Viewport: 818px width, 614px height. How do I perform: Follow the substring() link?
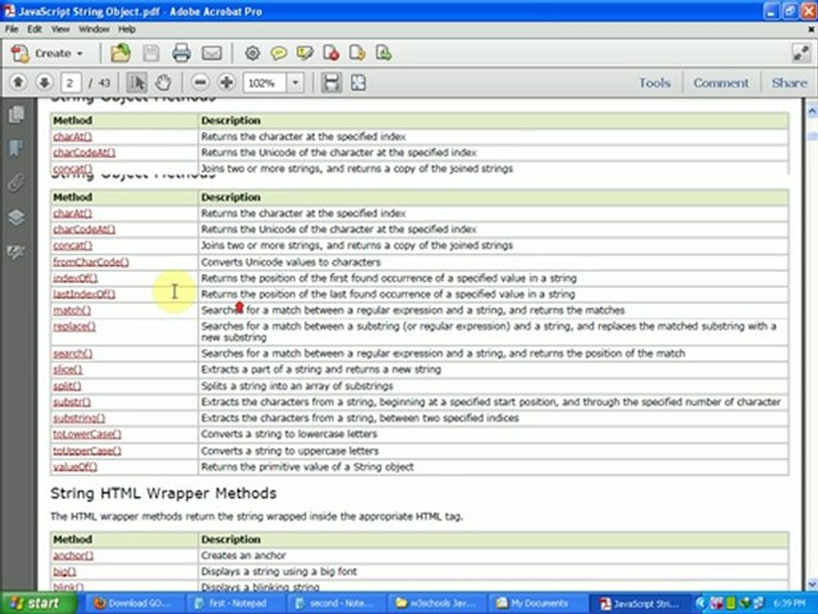(x=78, y=419)
